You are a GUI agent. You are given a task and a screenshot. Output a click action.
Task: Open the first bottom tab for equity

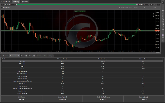[x=5, y=56]
